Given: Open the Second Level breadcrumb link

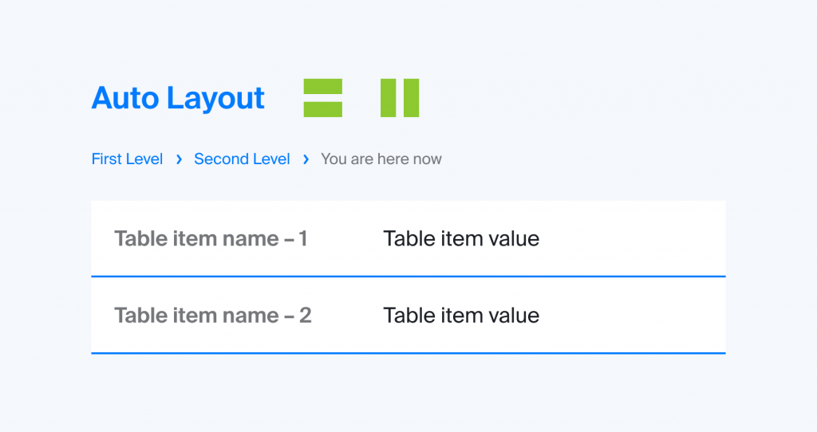Looking at the screenshot, I should pyautogui.click(x=242, y=159).
